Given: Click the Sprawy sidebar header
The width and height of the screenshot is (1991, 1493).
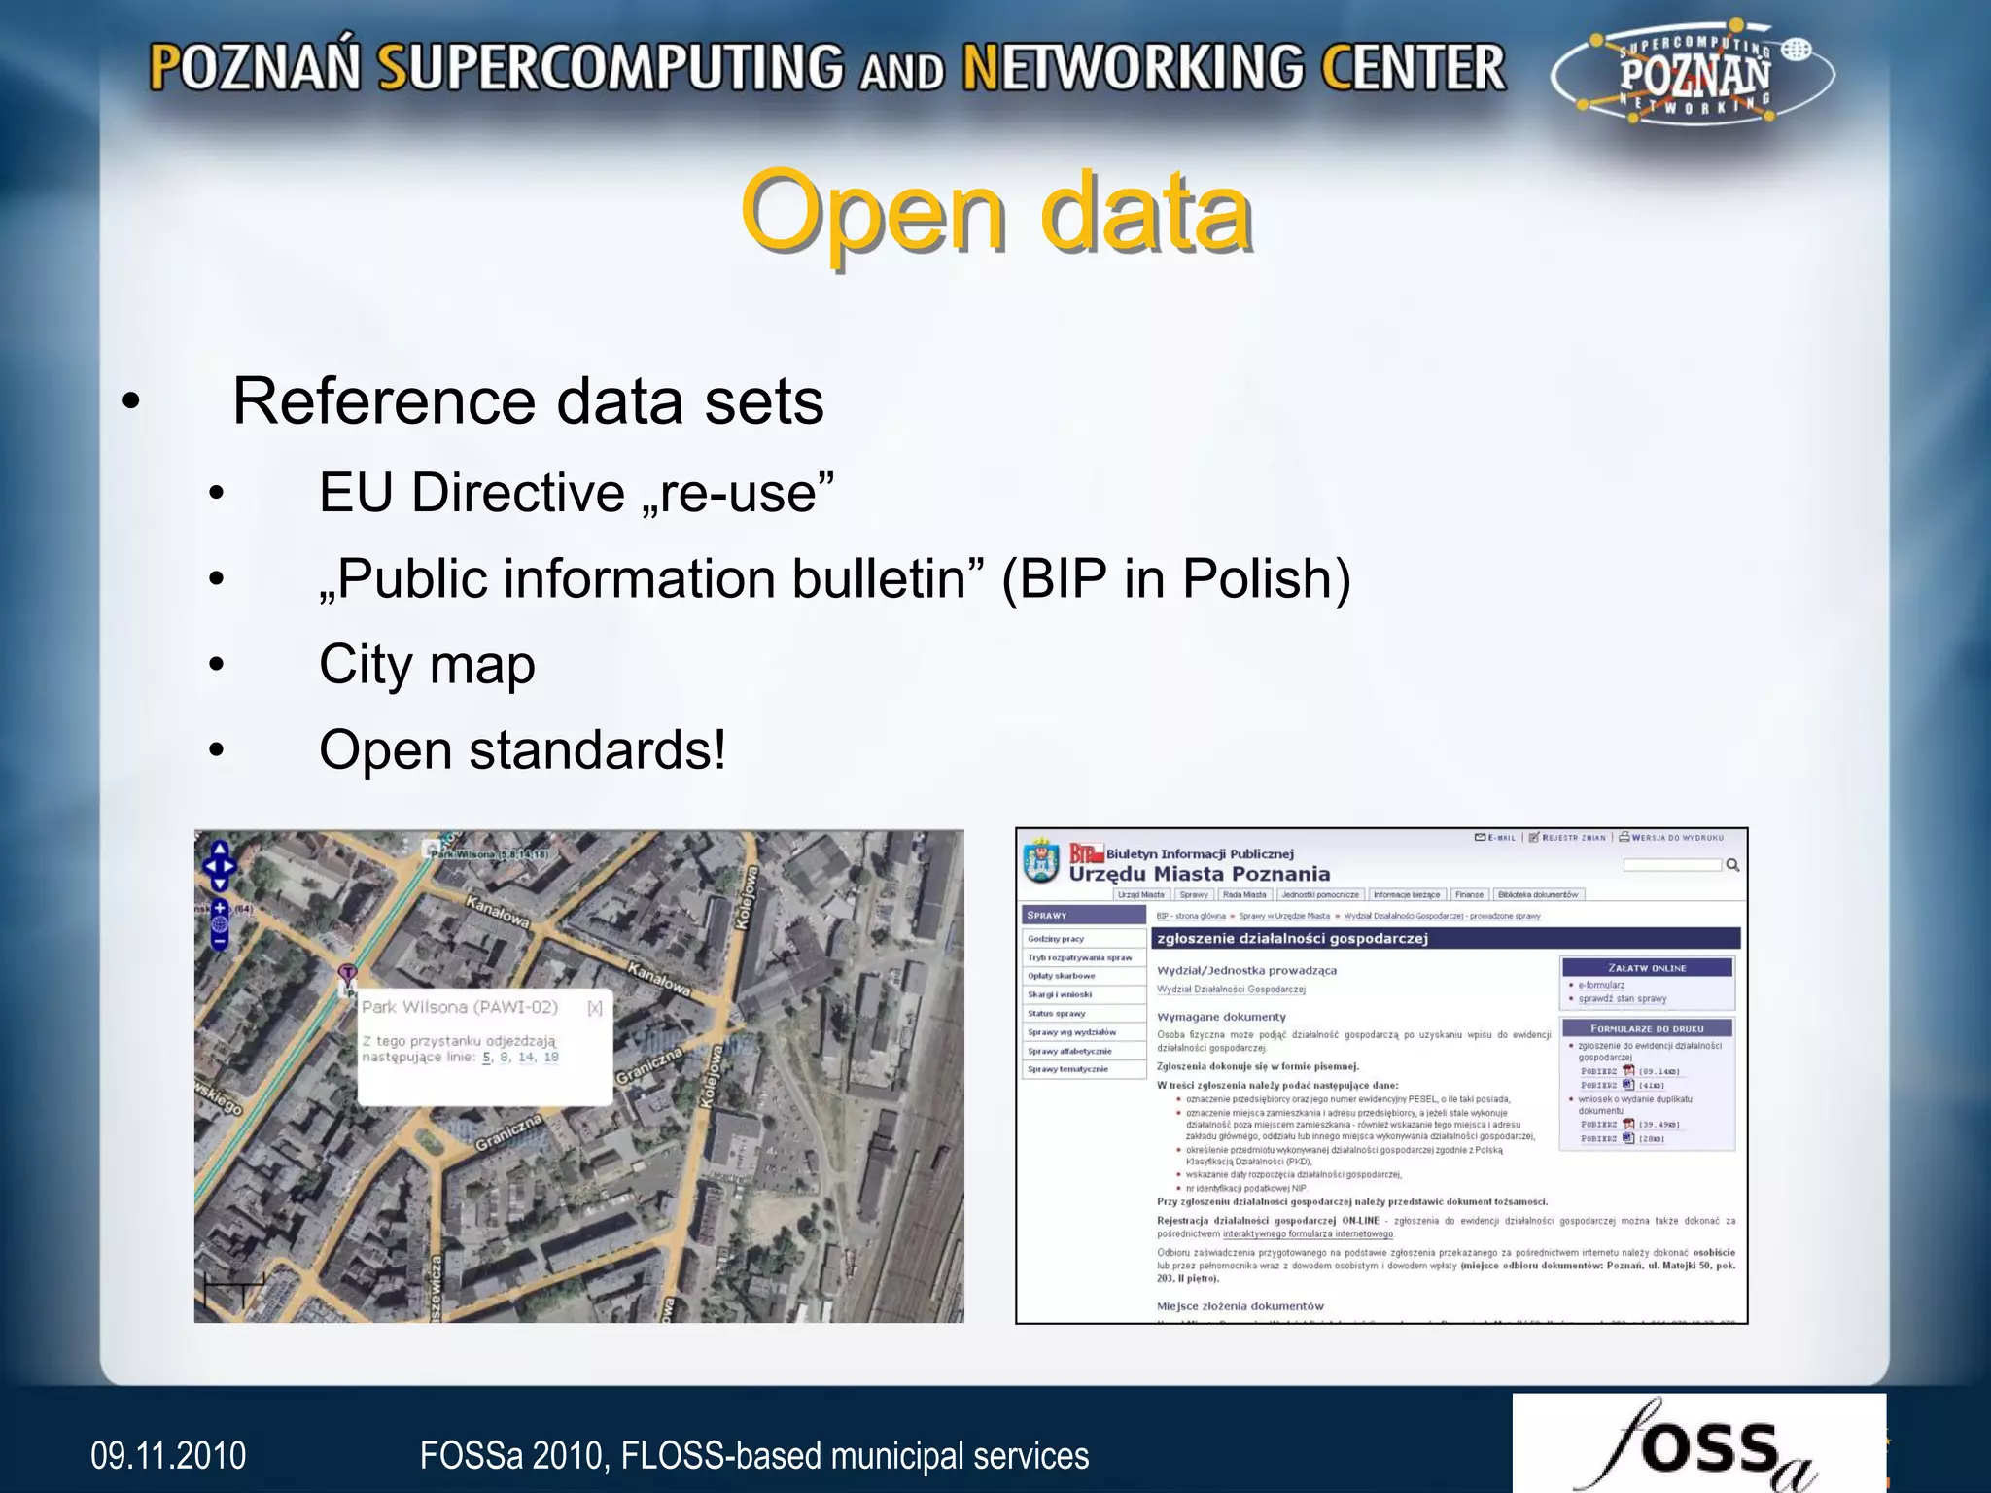Looking at the screenshot, I should pos(1084,916).
